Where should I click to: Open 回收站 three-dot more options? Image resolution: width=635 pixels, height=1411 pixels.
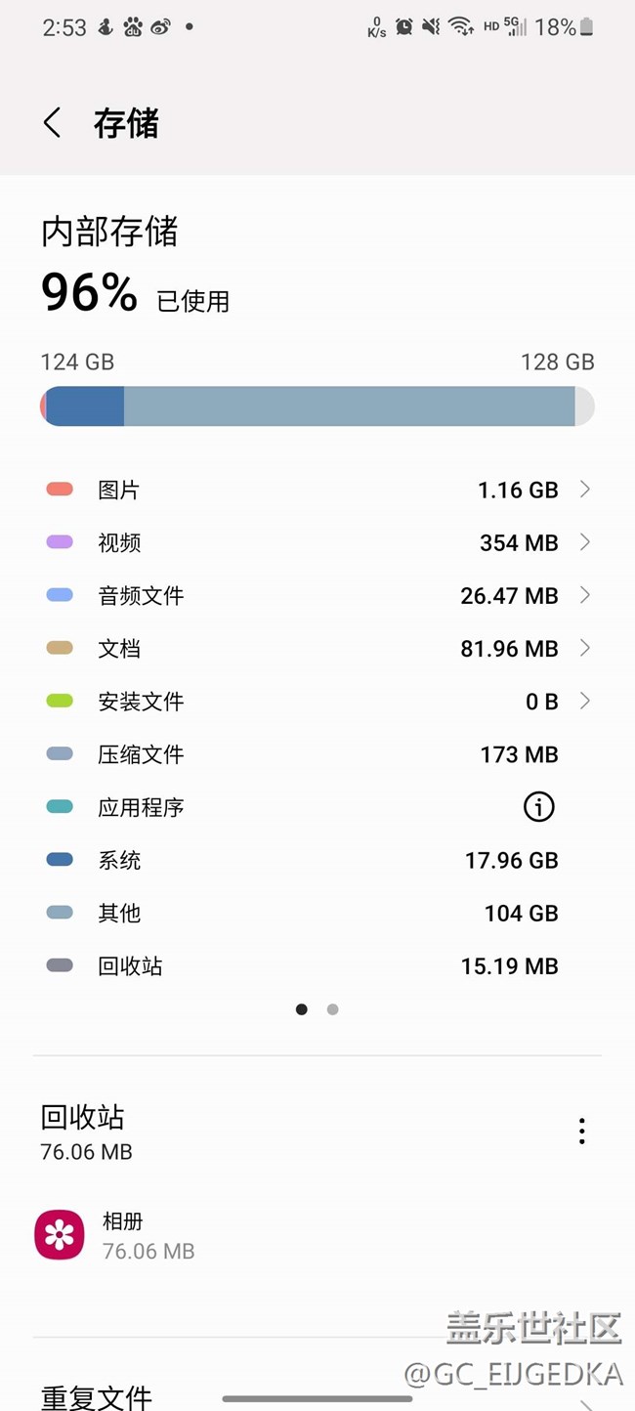tap(582, 1132)
